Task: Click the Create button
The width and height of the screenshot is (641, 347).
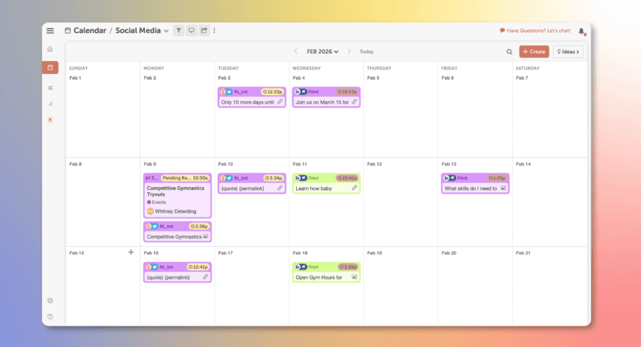Action: pos(534,52)
